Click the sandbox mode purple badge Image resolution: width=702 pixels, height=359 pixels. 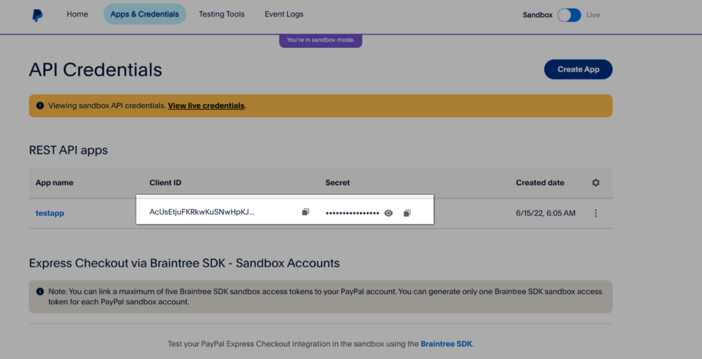(x=320, y=40)
